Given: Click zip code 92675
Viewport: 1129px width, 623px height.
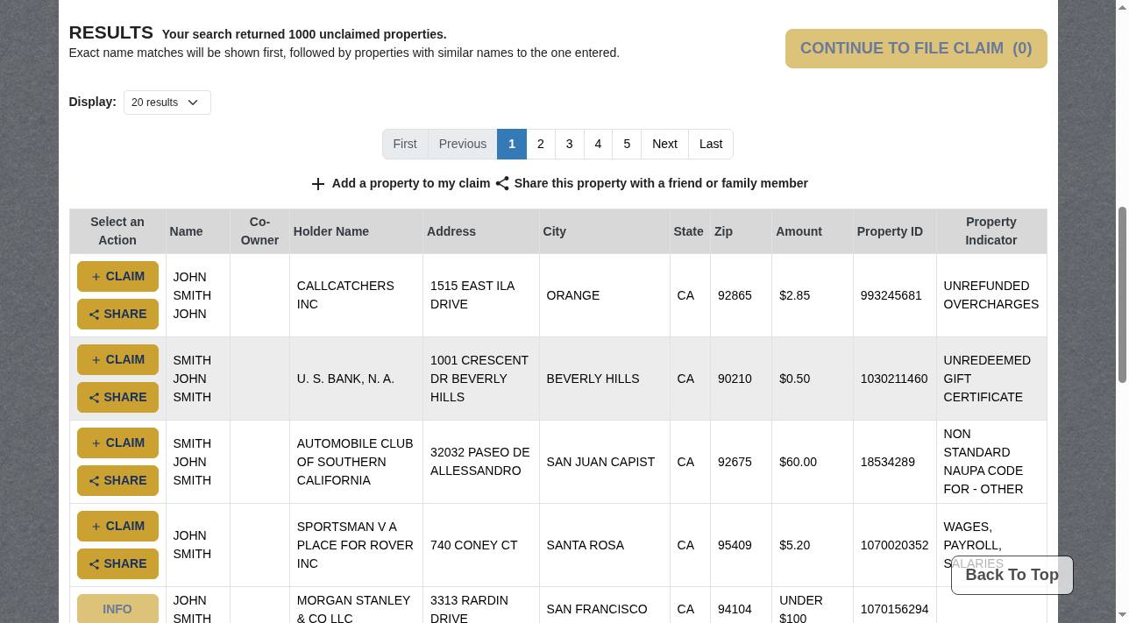Looking at the screenshot, I should [735, 462].
